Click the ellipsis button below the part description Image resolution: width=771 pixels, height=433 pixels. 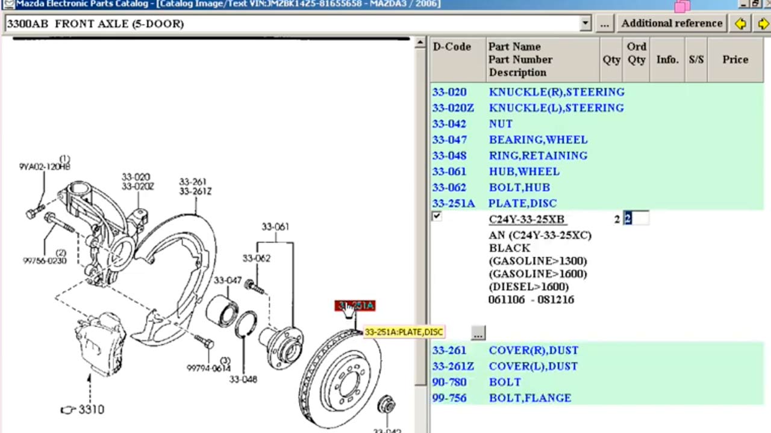[x=478, y=333]
